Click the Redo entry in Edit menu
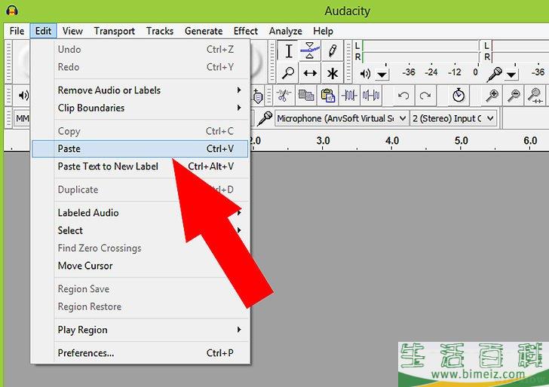 click(x=140, y=67)
